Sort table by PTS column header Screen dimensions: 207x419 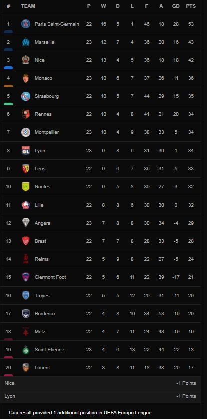pyautogui.click(x=191, y=6)
